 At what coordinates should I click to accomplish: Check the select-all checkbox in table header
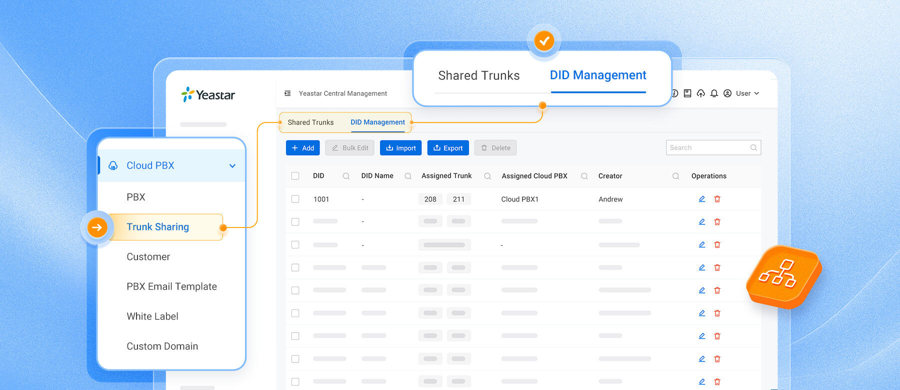[x=295, y=176]
